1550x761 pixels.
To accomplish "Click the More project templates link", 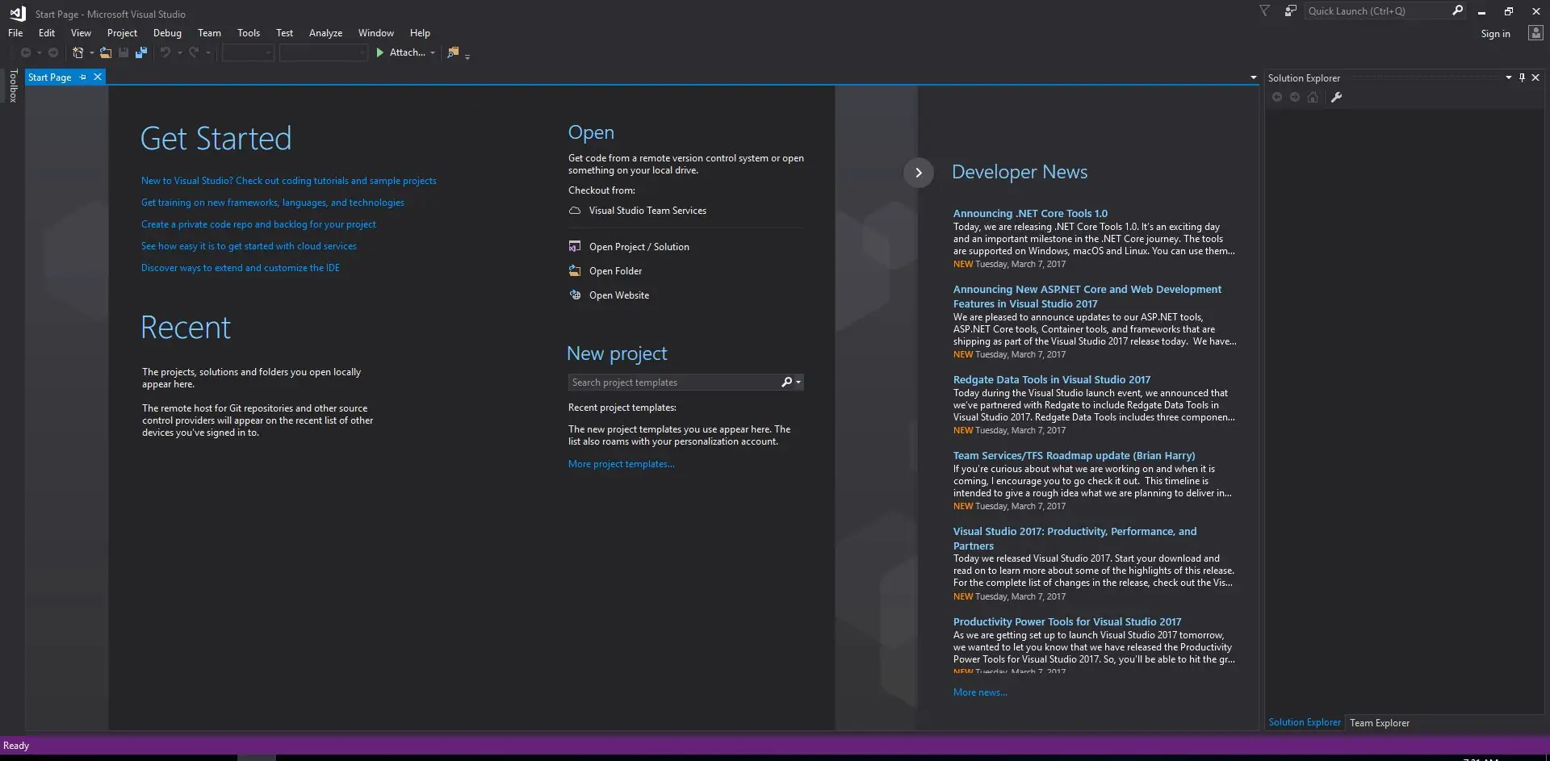I will pos(621,464).
